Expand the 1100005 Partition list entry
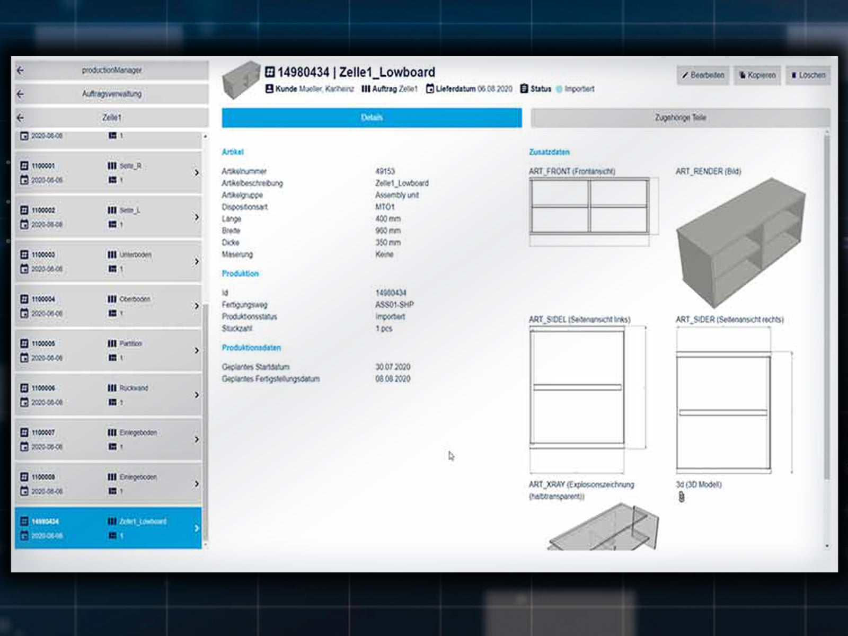Image resolution: width=848 pixels, height=636 pixels. click(x=197, y=350)
